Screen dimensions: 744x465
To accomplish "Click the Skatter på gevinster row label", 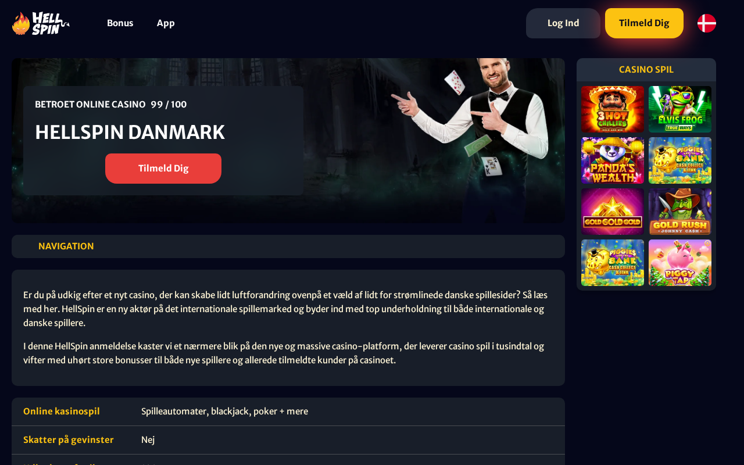I will coord(69,440).
